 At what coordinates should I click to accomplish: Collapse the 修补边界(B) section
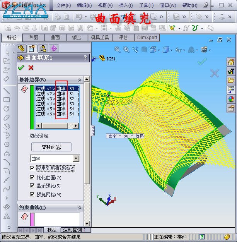coord(80,80)
